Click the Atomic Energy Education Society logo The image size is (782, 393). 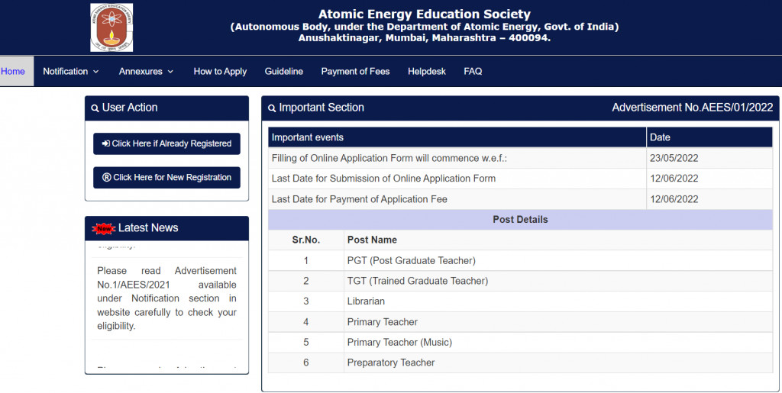click(x=111, y=27)
